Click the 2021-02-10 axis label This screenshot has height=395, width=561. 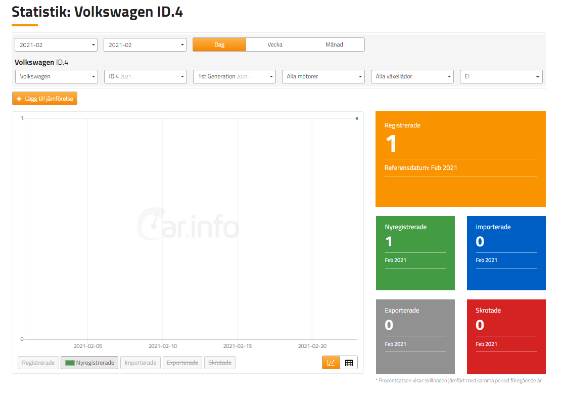point(163,346)
